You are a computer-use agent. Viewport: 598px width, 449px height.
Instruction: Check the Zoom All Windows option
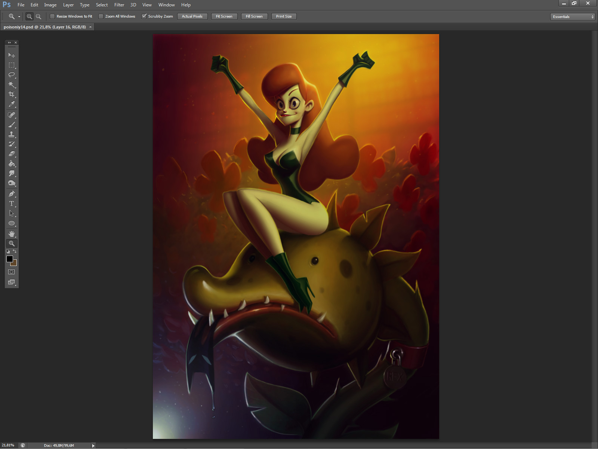click(x=101, y=16)
